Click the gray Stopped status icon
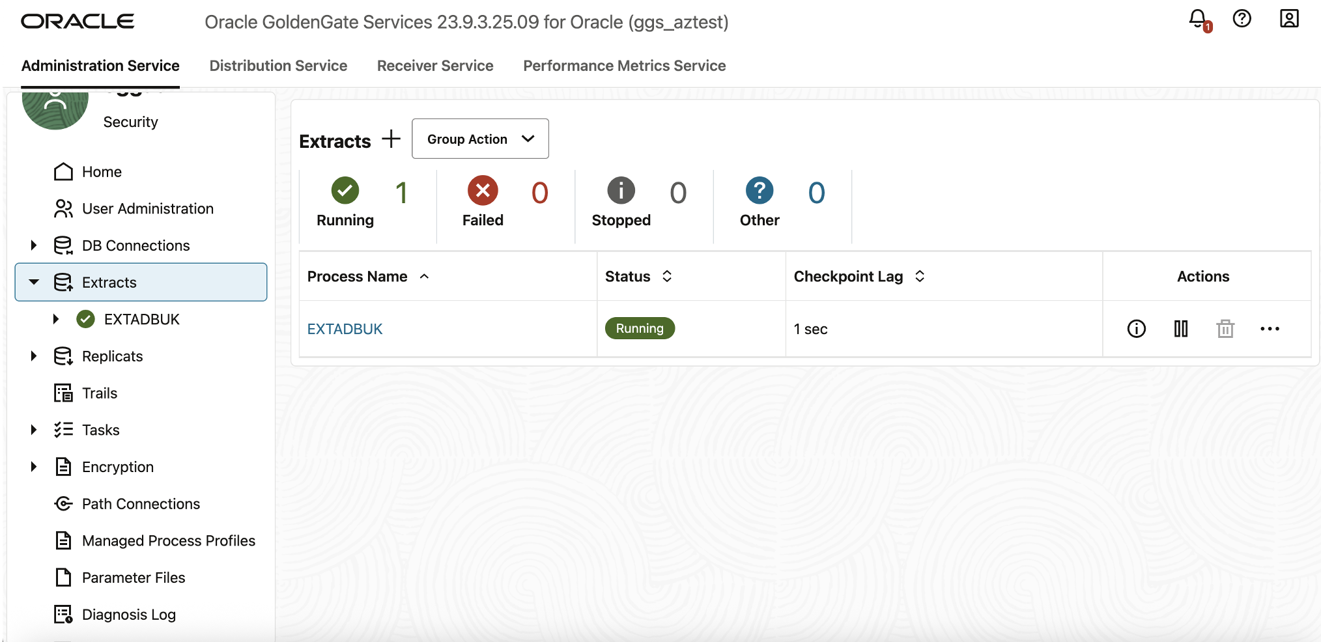1321x642 pixels. 621,191
